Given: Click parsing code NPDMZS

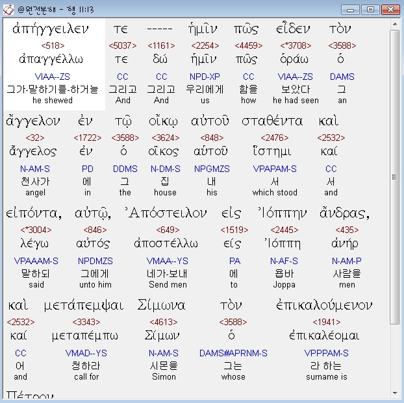Looking at the screenshot, I should tap(95, 261).
